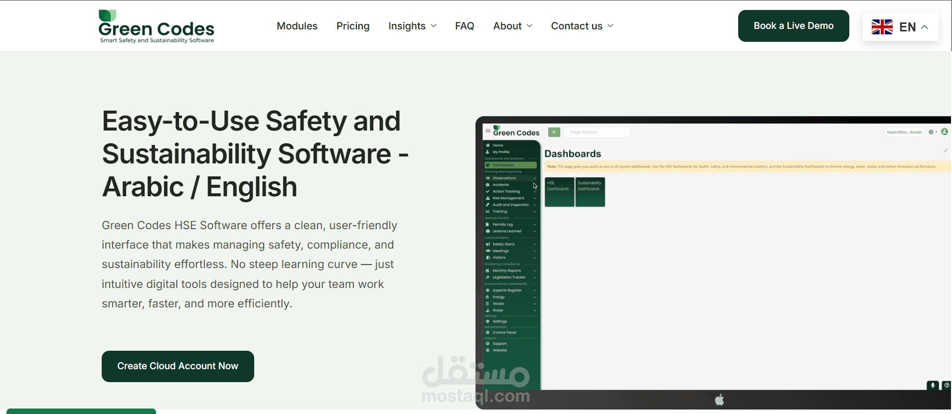This screenshot has height=414, width=952.
Task: Click the Control Panel gear icon
Action: pos(488,332)
